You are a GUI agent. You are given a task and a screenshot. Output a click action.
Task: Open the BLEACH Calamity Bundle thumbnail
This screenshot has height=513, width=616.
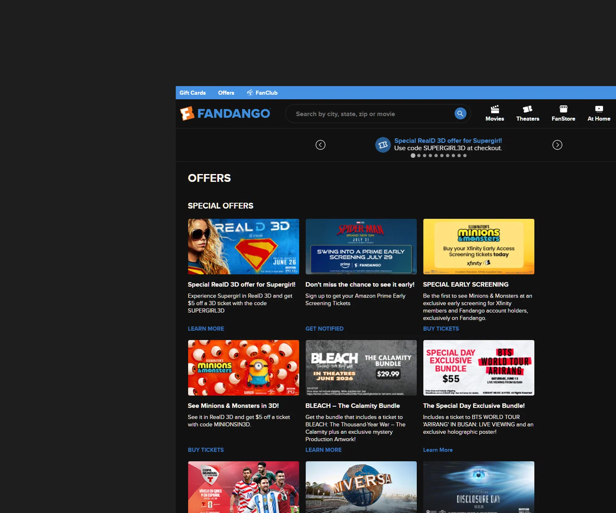tap(361, 368)
